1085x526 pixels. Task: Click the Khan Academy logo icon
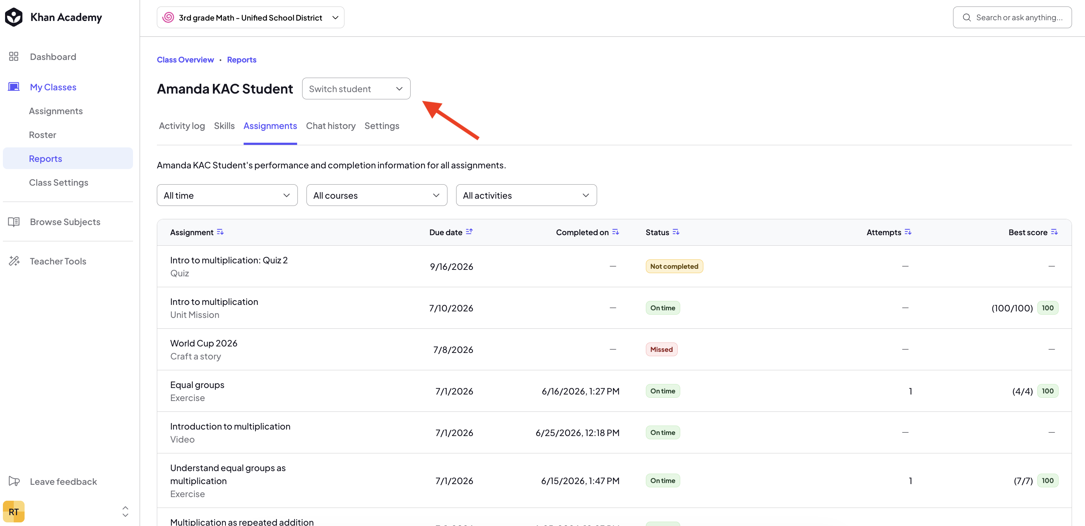[13, 17]
